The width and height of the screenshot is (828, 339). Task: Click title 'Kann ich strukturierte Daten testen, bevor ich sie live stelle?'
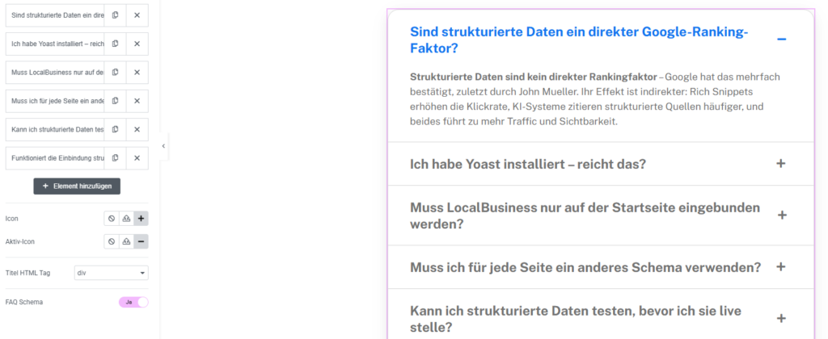tap(576, 319)
